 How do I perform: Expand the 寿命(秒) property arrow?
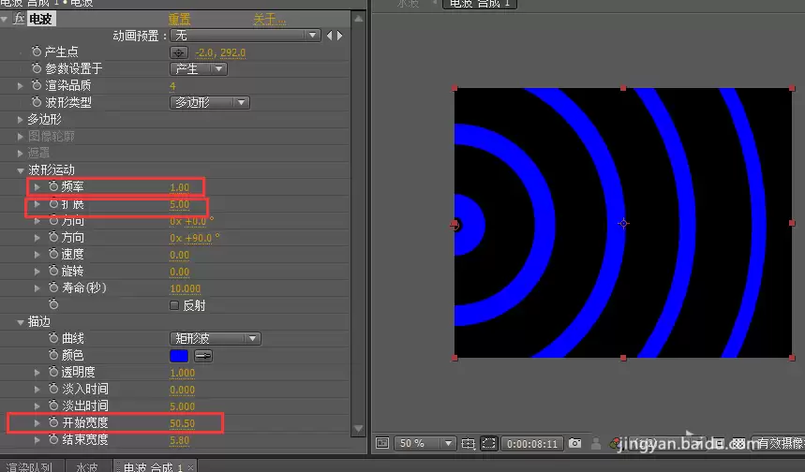pos(37,288)
